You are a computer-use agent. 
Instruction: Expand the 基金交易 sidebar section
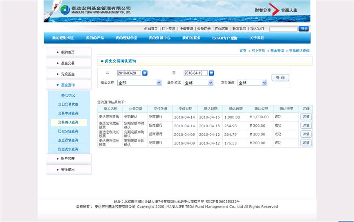pos(69,63)
